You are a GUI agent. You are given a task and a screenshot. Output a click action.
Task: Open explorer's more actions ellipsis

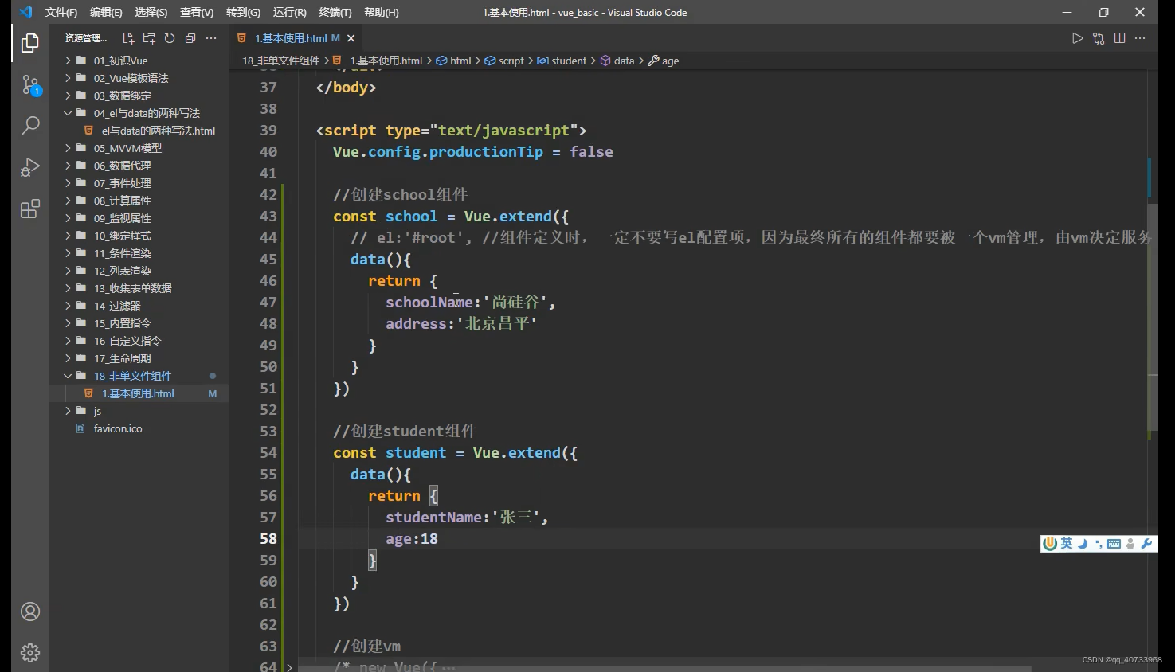211,38
